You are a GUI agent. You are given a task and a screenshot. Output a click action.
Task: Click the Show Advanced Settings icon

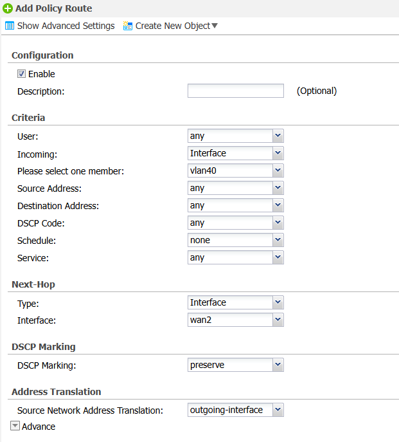click(x=10, y=26)
